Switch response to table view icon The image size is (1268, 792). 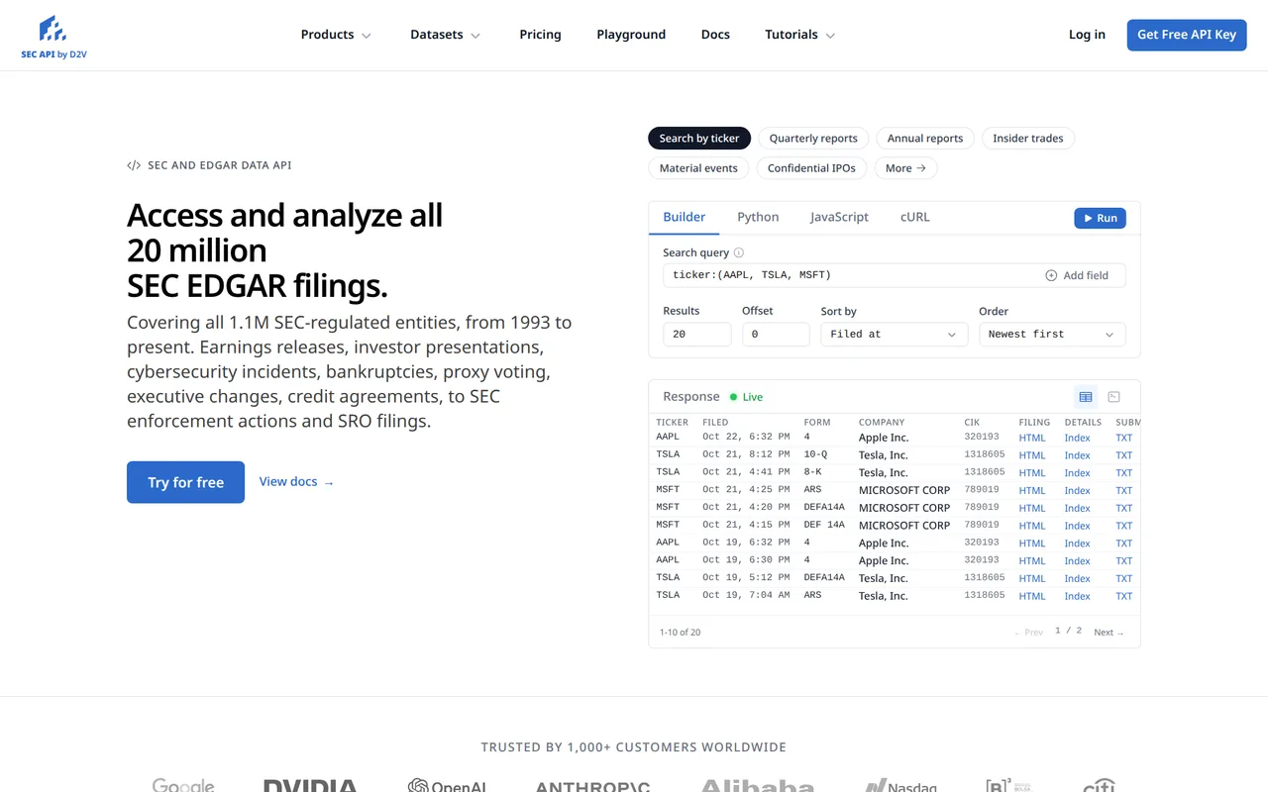click(1086, 397)
